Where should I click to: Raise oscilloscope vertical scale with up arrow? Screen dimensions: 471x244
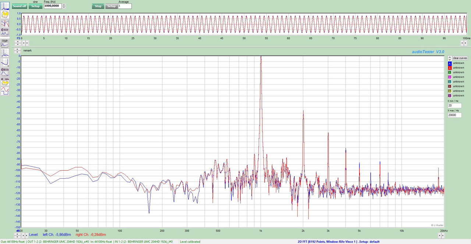coord(18,42)
